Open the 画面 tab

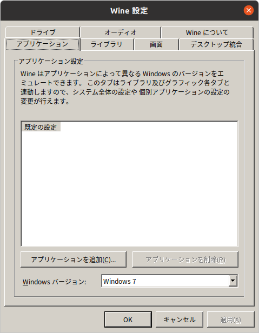pos(156,44)
